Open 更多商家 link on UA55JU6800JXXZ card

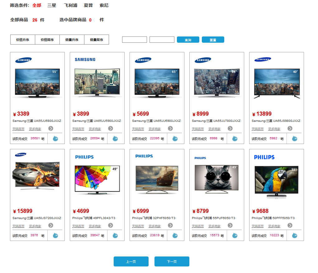[35, 129]
